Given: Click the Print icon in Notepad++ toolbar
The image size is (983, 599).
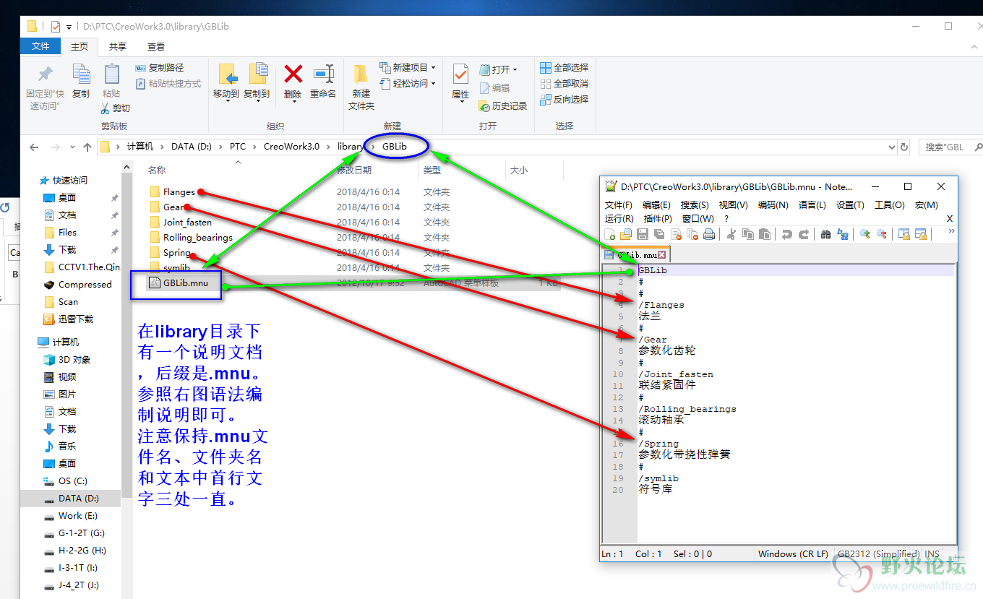Looking at the screenshot, I should 709,234.
